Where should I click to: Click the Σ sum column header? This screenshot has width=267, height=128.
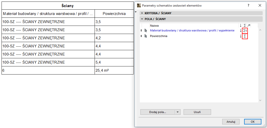click(245, 26)
